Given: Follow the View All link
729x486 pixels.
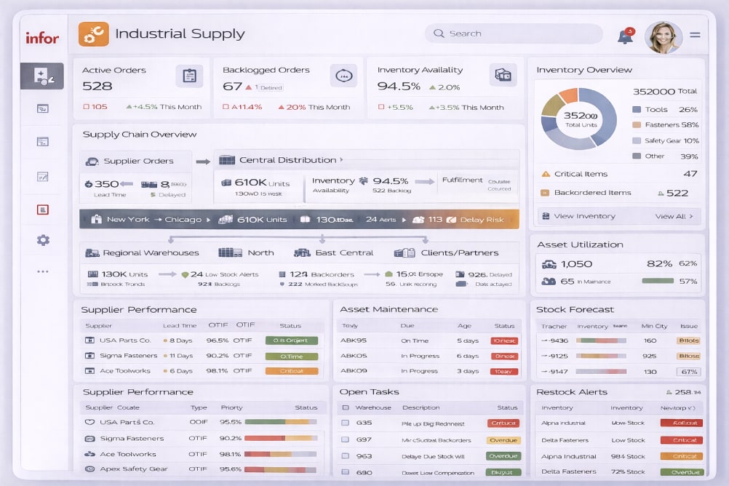Looking at the screenshot, I should point(674,216).
